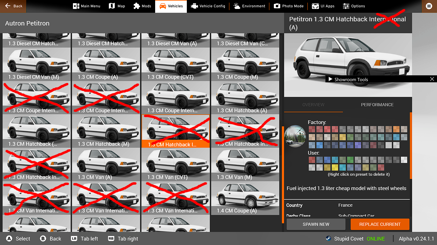Click the Autron Petitron heading

tap(27, 23)
